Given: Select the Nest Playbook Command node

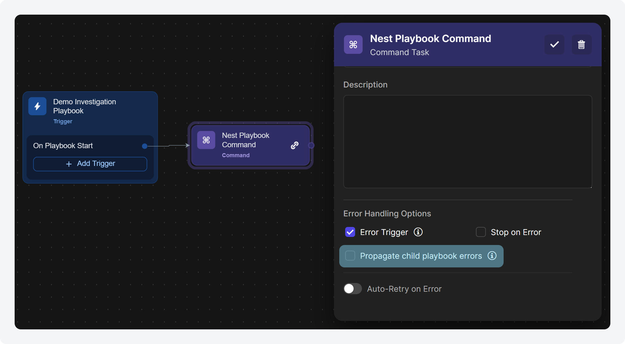Looking at the screenshot, I should pos(251,145).
